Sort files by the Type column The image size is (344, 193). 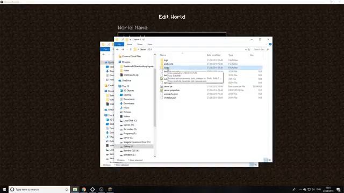click(x=231, y=55)
